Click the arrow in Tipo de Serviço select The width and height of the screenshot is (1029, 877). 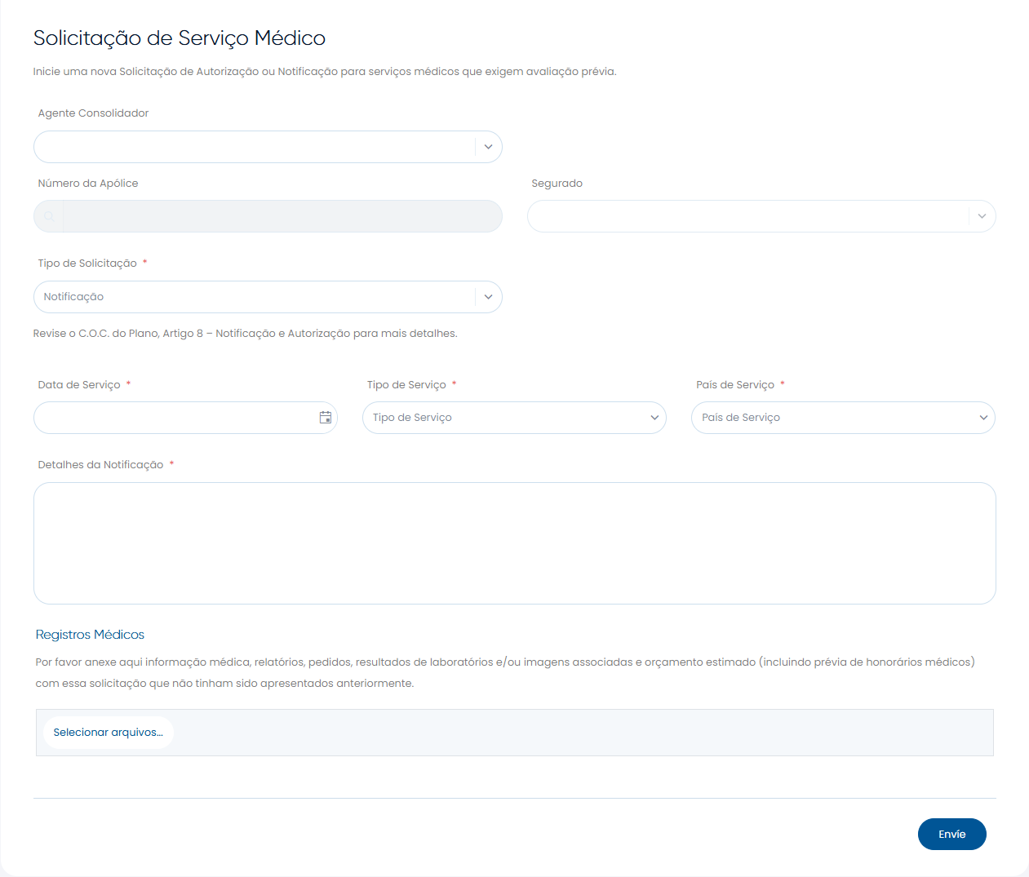654,418
